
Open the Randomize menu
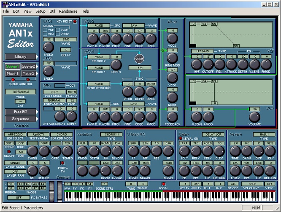coord(68,11)
